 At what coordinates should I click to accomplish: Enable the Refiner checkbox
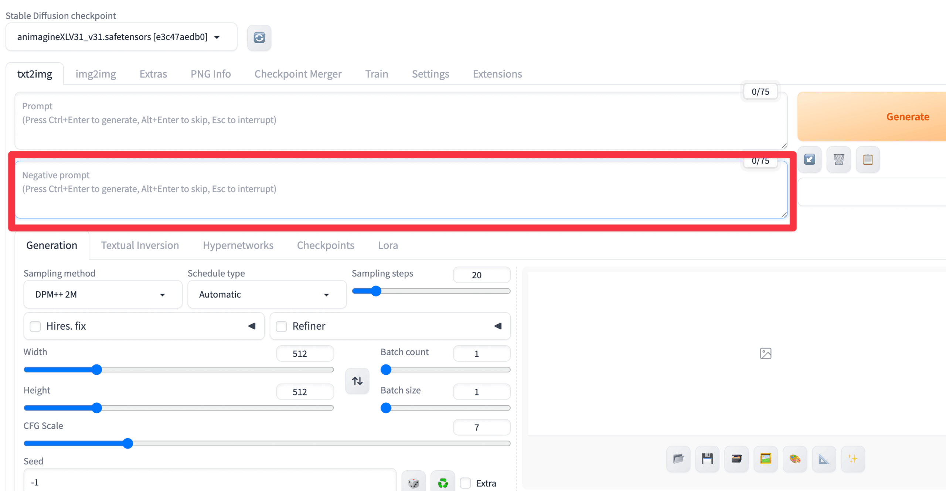[281, 326]
